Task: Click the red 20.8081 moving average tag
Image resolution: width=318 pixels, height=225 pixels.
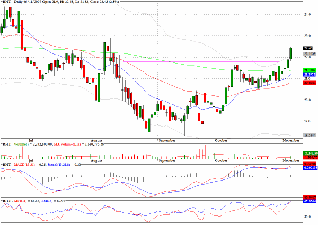Action: tap(310, 83)
